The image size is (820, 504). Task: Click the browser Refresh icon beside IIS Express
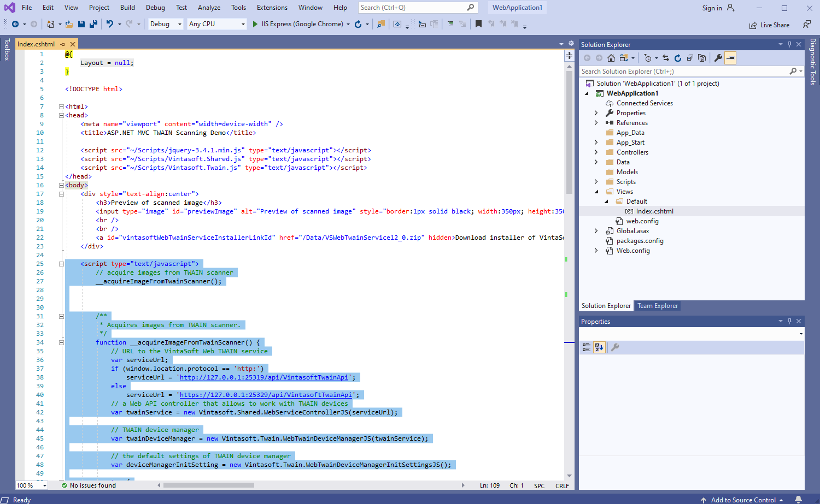pos(358,24)
